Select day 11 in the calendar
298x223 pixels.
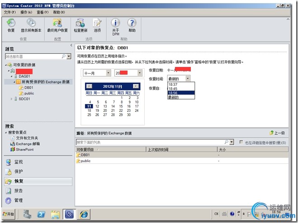pos(89,106)
